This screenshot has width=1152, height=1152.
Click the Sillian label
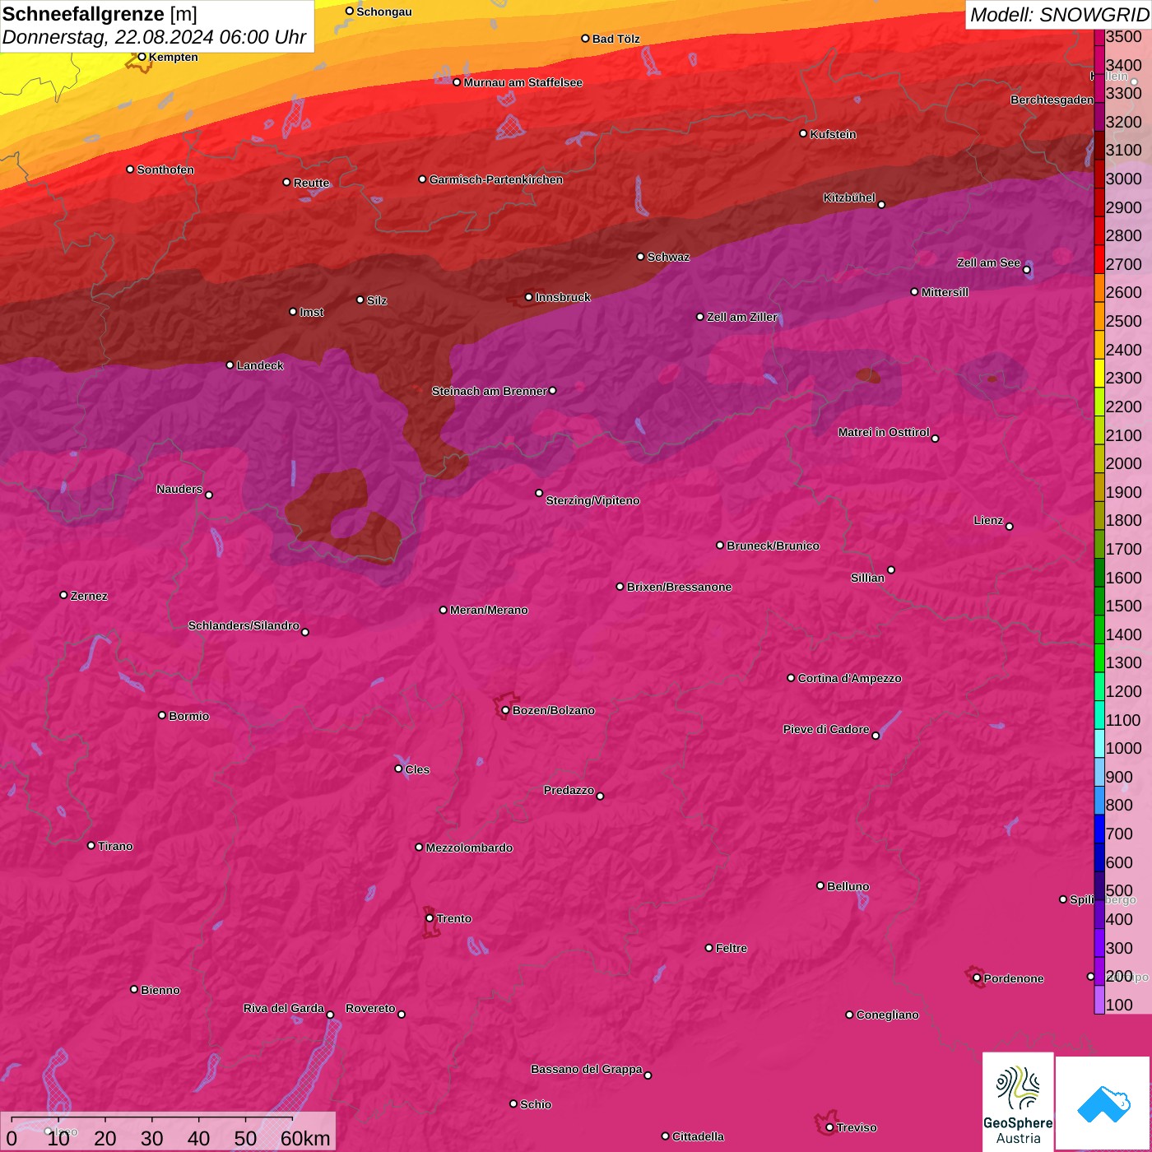pos(867,578)
